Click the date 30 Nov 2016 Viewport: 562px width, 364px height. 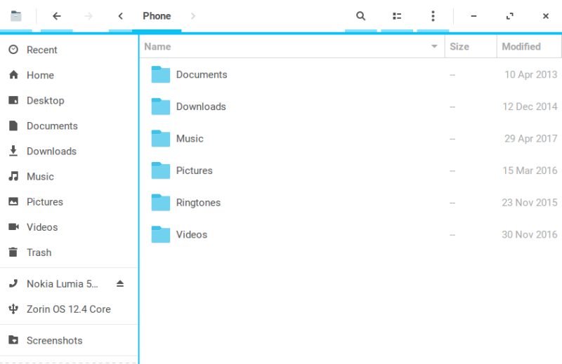[530, 235]
